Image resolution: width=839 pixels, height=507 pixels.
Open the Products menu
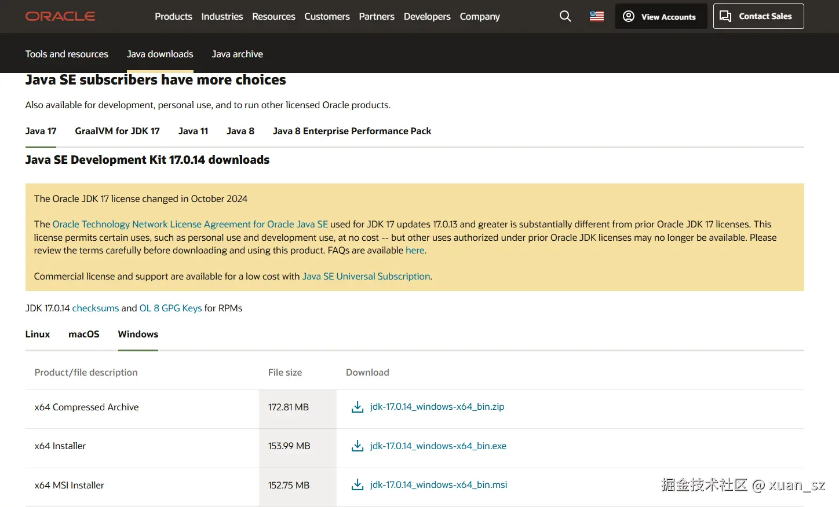173,16
